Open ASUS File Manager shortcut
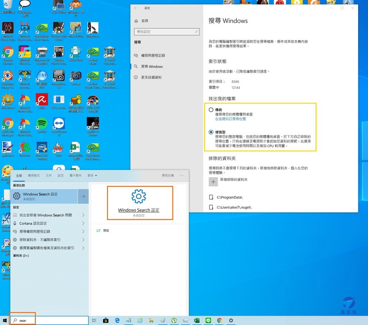The height and width of the screenshot is (325, 368). pos(8,127)
